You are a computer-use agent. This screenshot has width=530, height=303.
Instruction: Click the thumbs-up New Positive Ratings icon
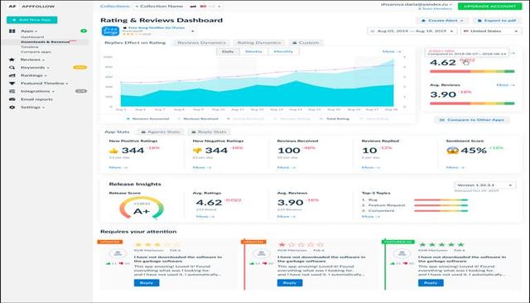tap(113, 151)
